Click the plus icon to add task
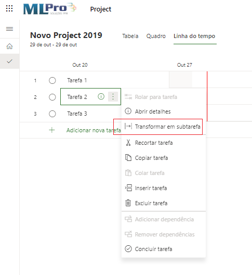Viewport: 252px width, 275px height. (52, 130)
